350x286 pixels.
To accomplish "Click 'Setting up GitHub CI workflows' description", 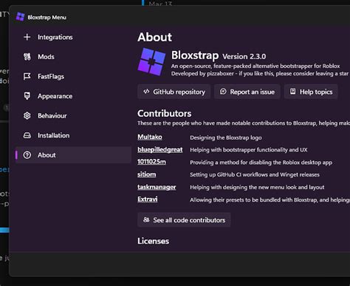I will coord(255,174).
